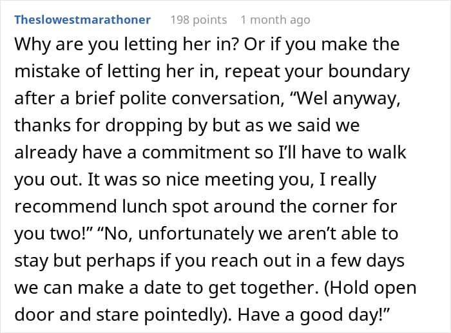
Task: Click the 198 points score
Action: point(199,20)
